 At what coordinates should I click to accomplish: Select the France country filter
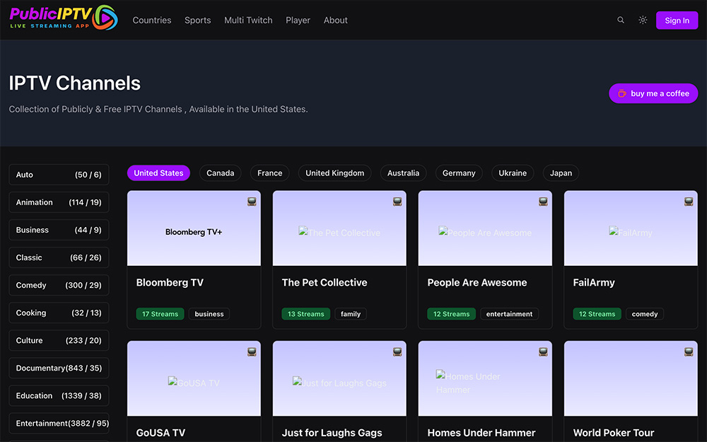269,173
